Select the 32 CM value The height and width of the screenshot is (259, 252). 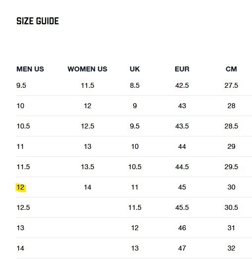click(231, 248)
